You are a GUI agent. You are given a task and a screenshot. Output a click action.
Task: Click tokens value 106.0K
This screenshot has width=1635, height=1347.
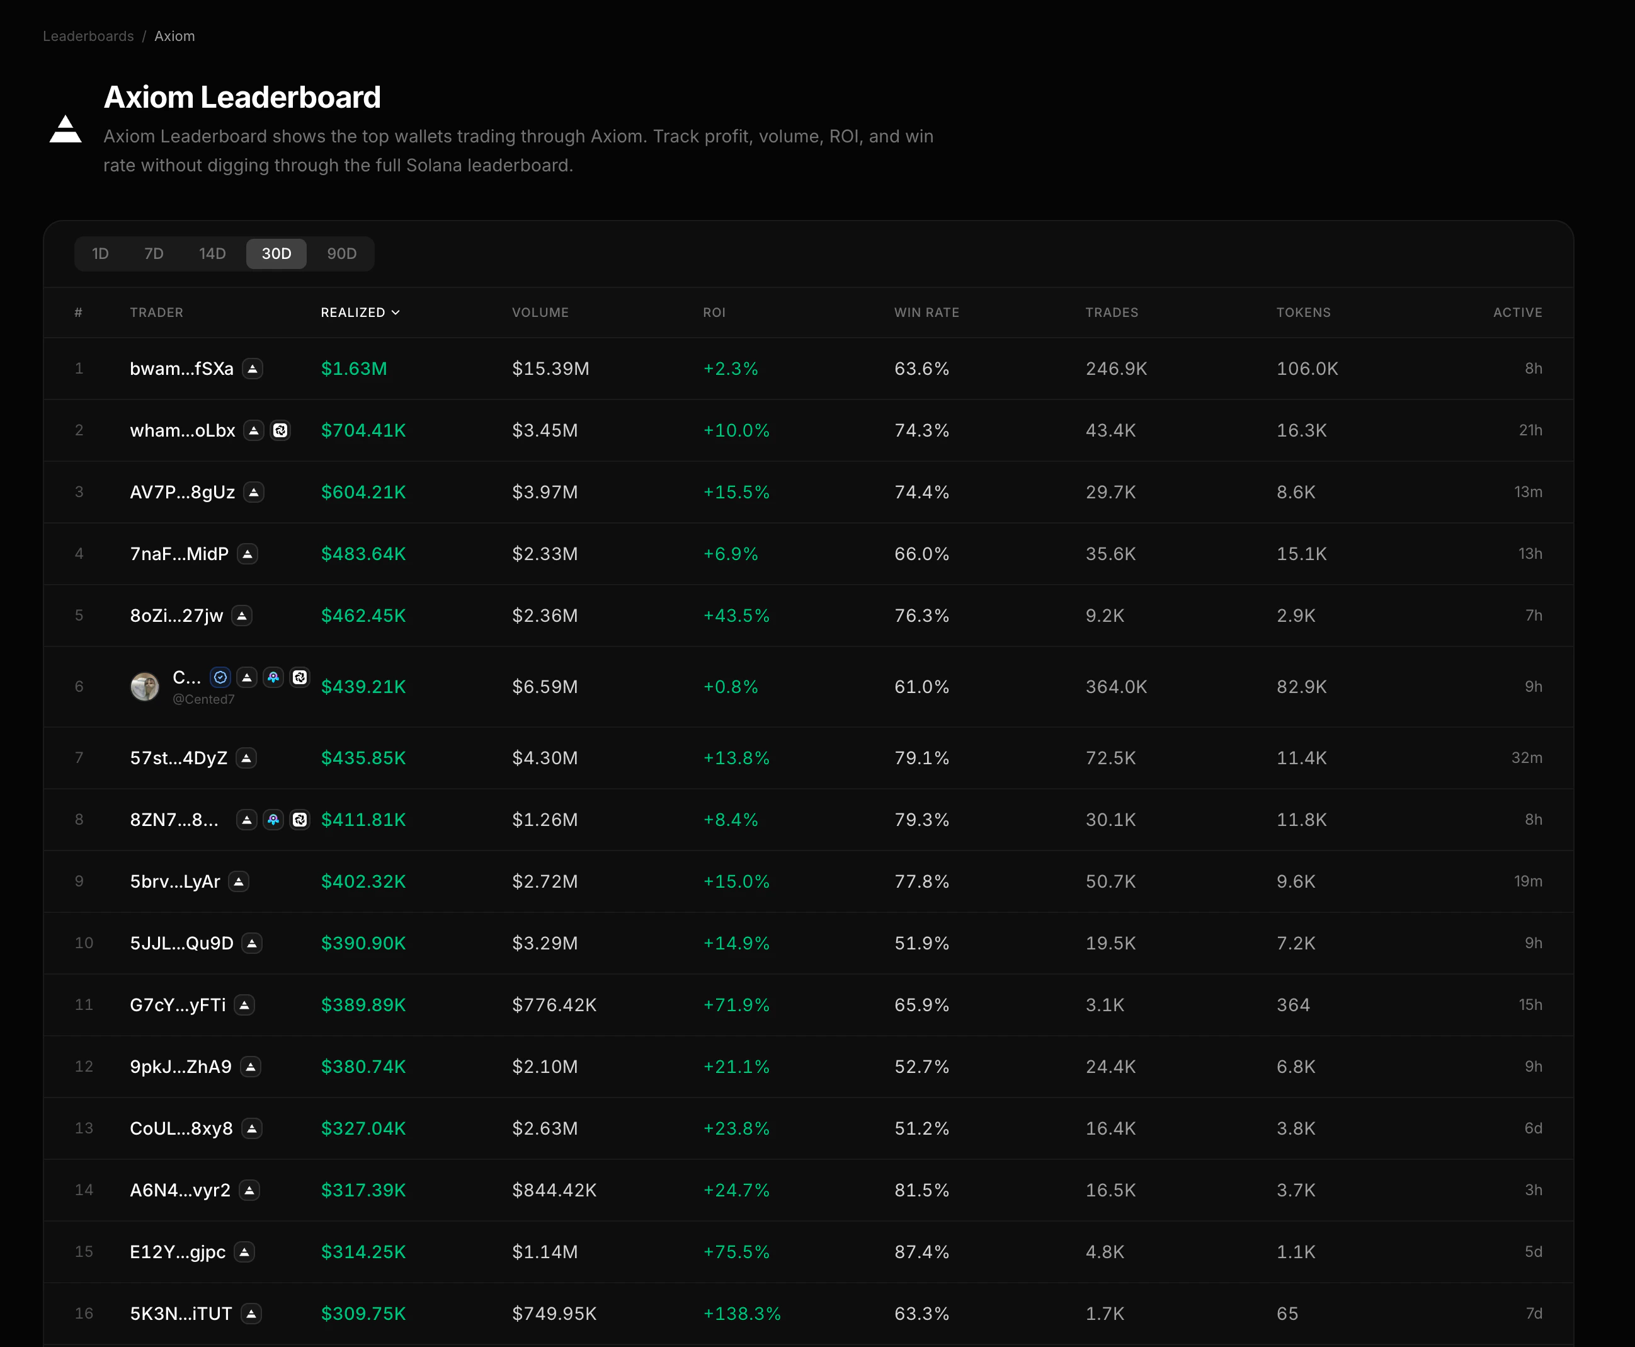pos(1307,369)
